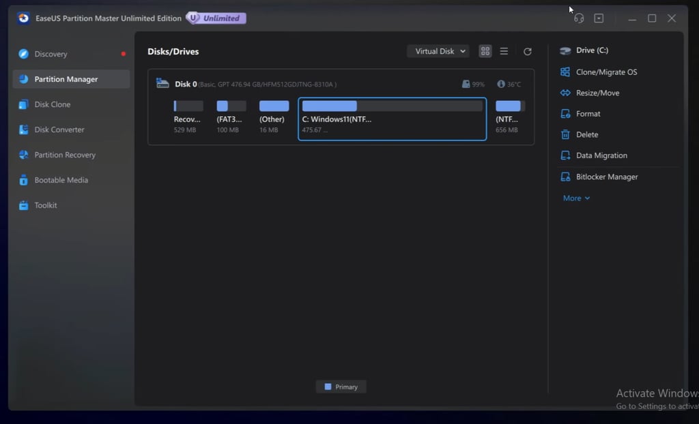The width and height of the screenshot is (699, 424).
Task: Click the Clone/Migrate OS windows icon
Action: coord(565,72)
